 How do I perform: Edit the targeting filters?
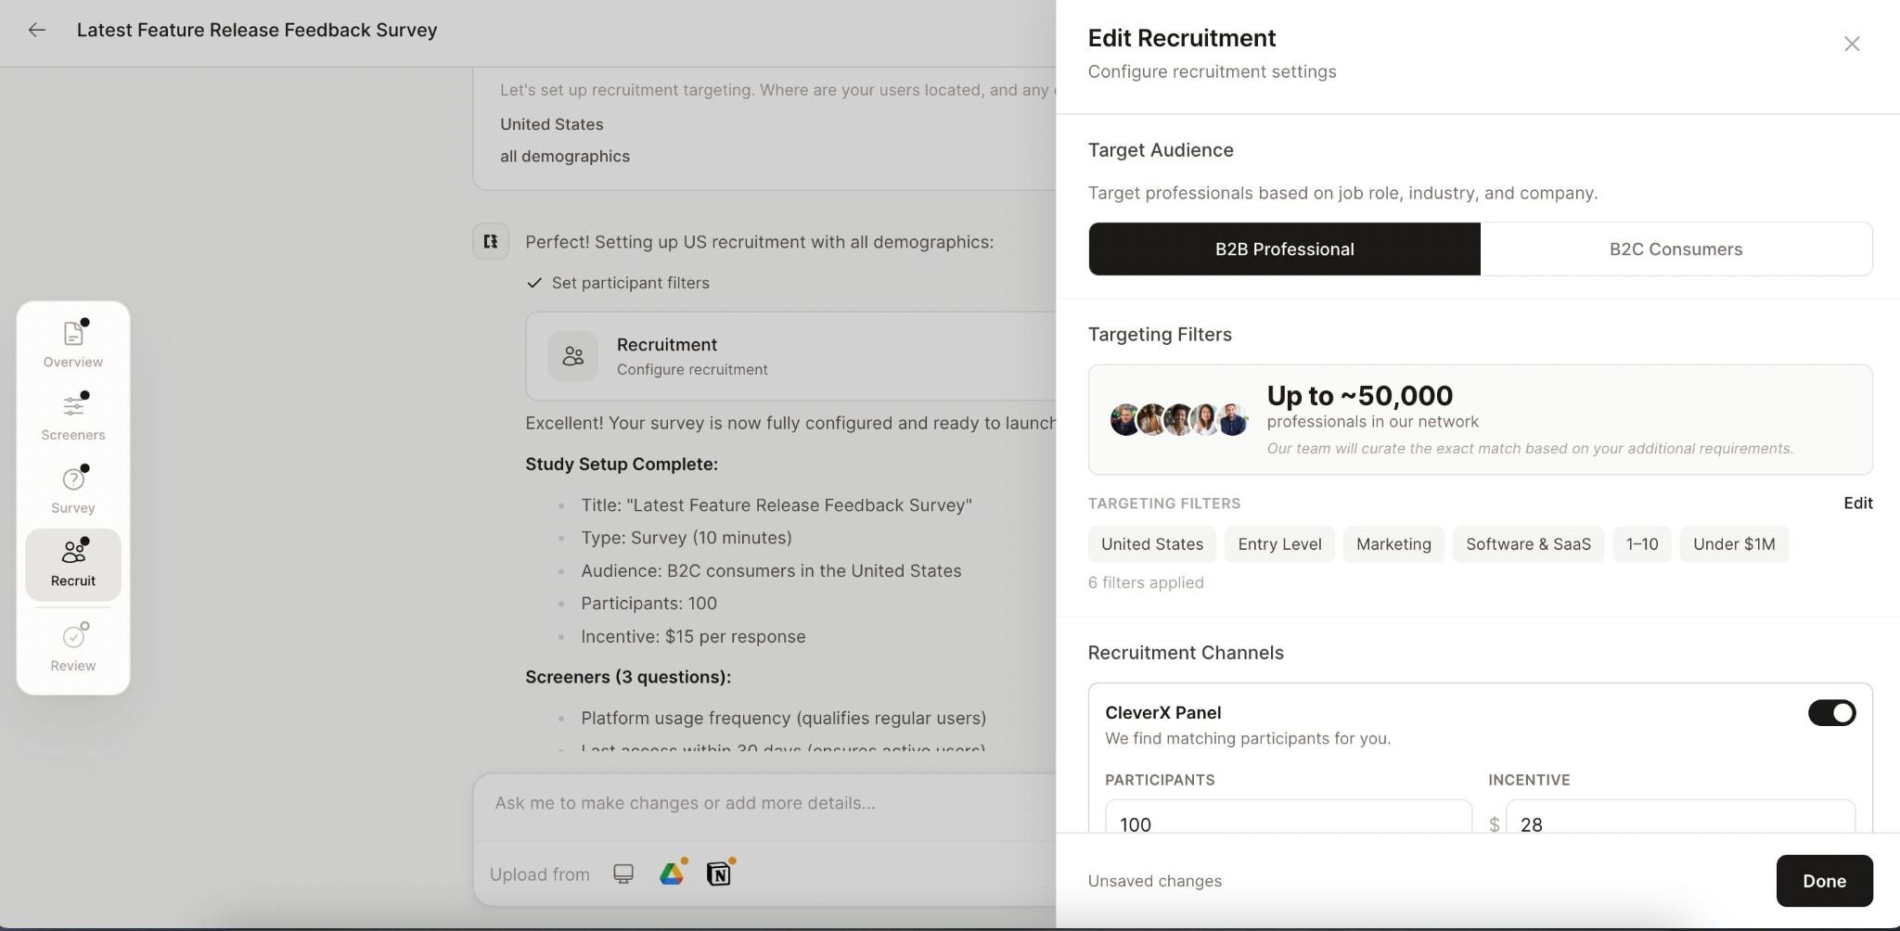(x=1857, y=503)
